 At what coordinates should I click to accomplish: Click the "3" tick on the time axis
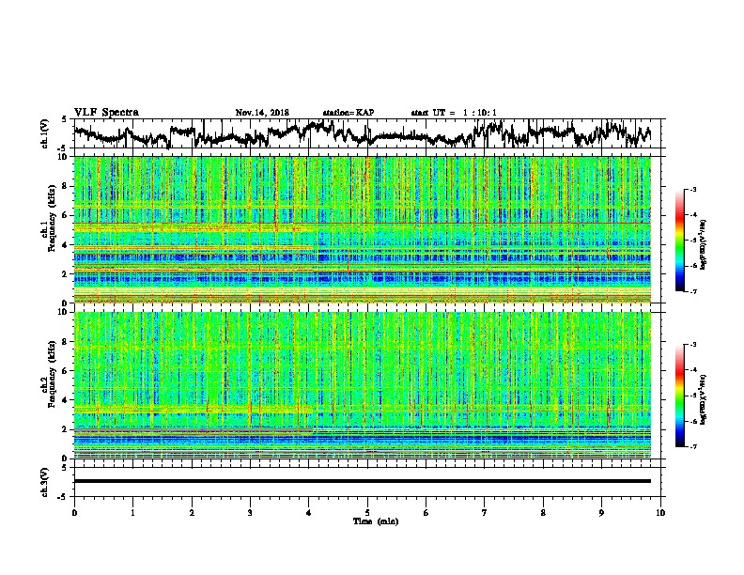tap(250, 513)
